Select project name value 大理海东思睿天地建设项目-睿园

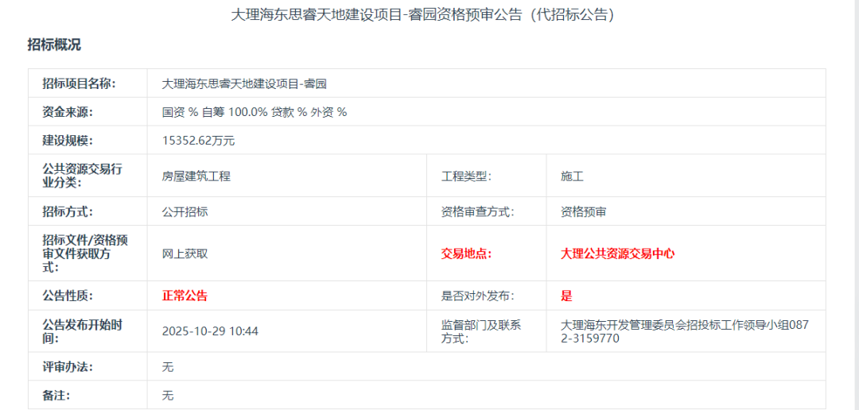(244, 83)
